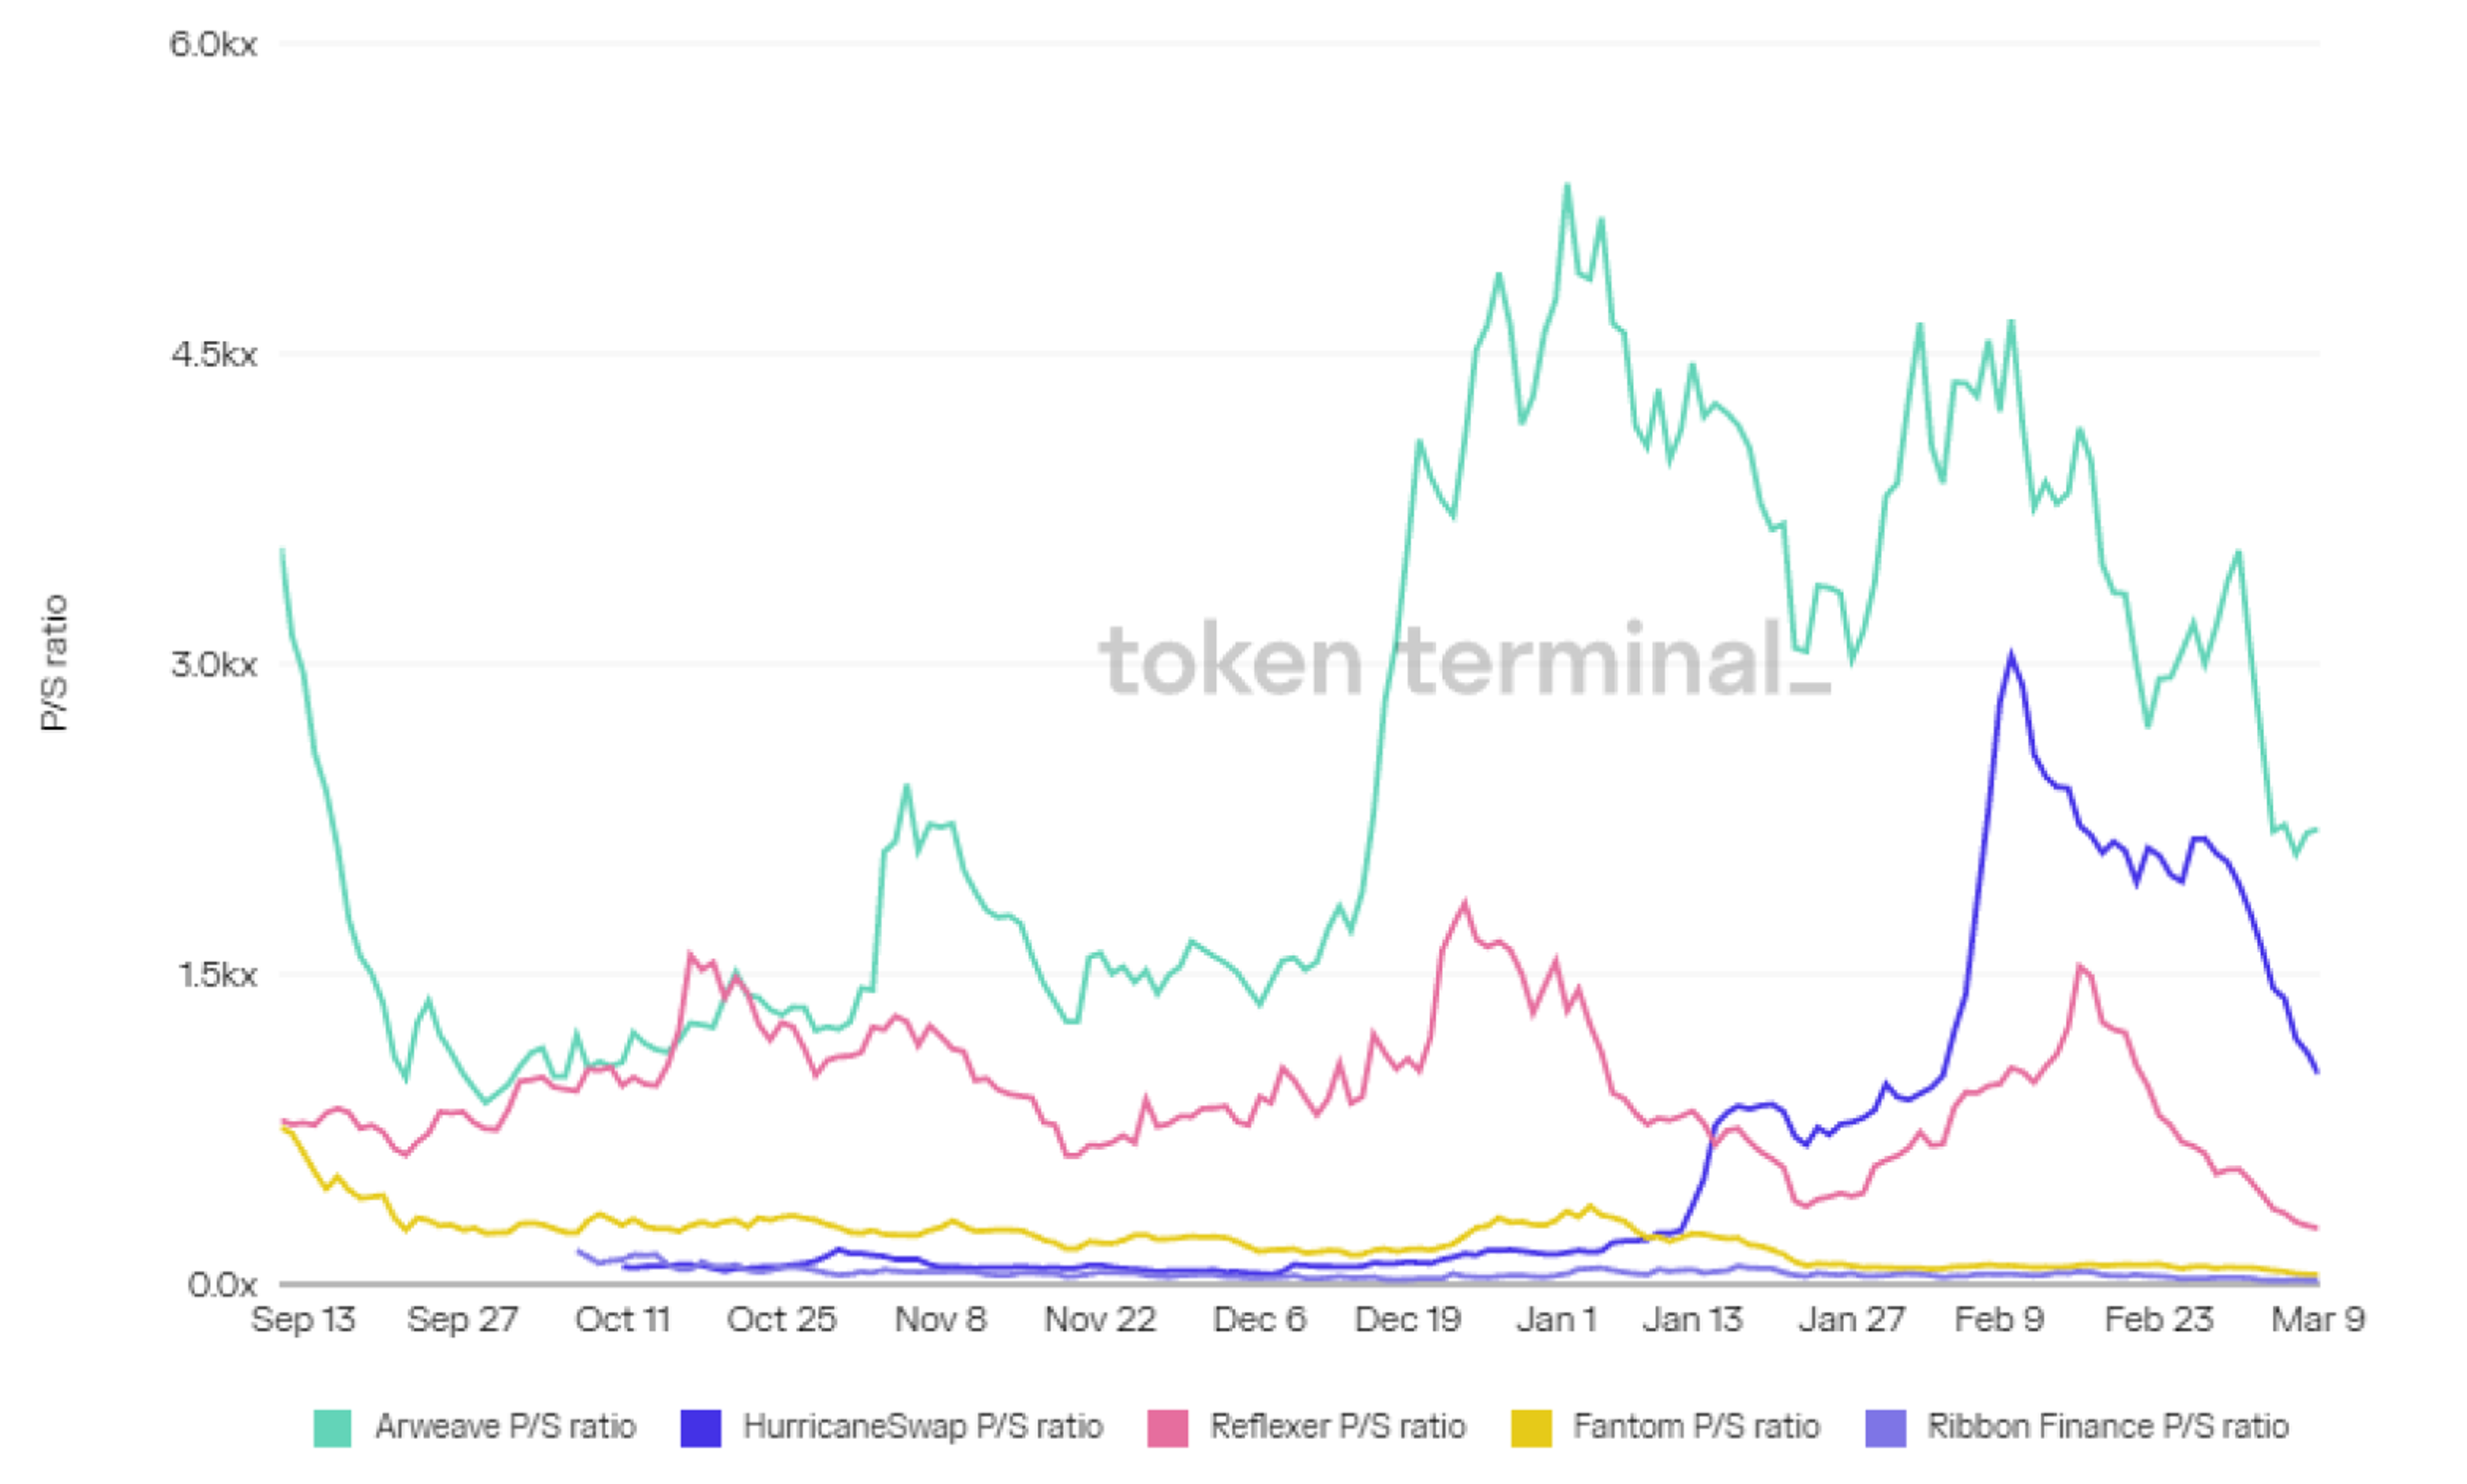The height and width of the screenshot is (1484, 2467).
Task: Toggle the Fantom P/S ratio series label
Action: point(1695,1426)
